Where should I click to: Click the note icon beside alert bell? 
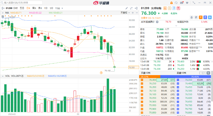pos(196,17)
